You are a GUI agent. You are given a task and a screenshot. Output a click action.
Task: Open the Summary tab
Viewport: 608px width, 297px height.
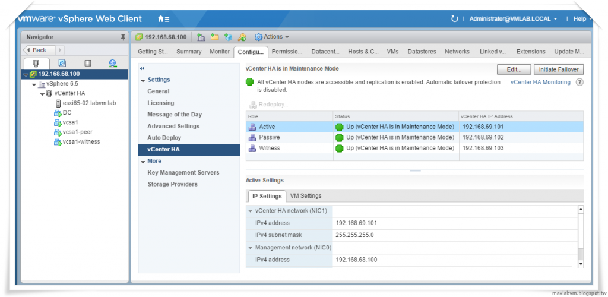coord(189,52)
